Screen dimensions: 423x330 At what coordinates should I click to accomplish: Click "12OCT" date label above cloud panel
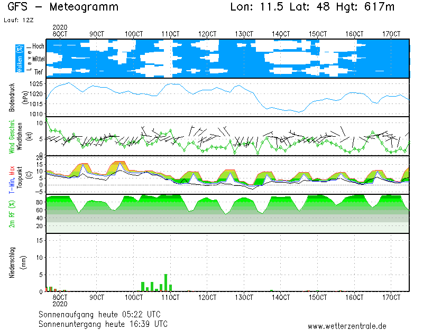tap(207, 34)
